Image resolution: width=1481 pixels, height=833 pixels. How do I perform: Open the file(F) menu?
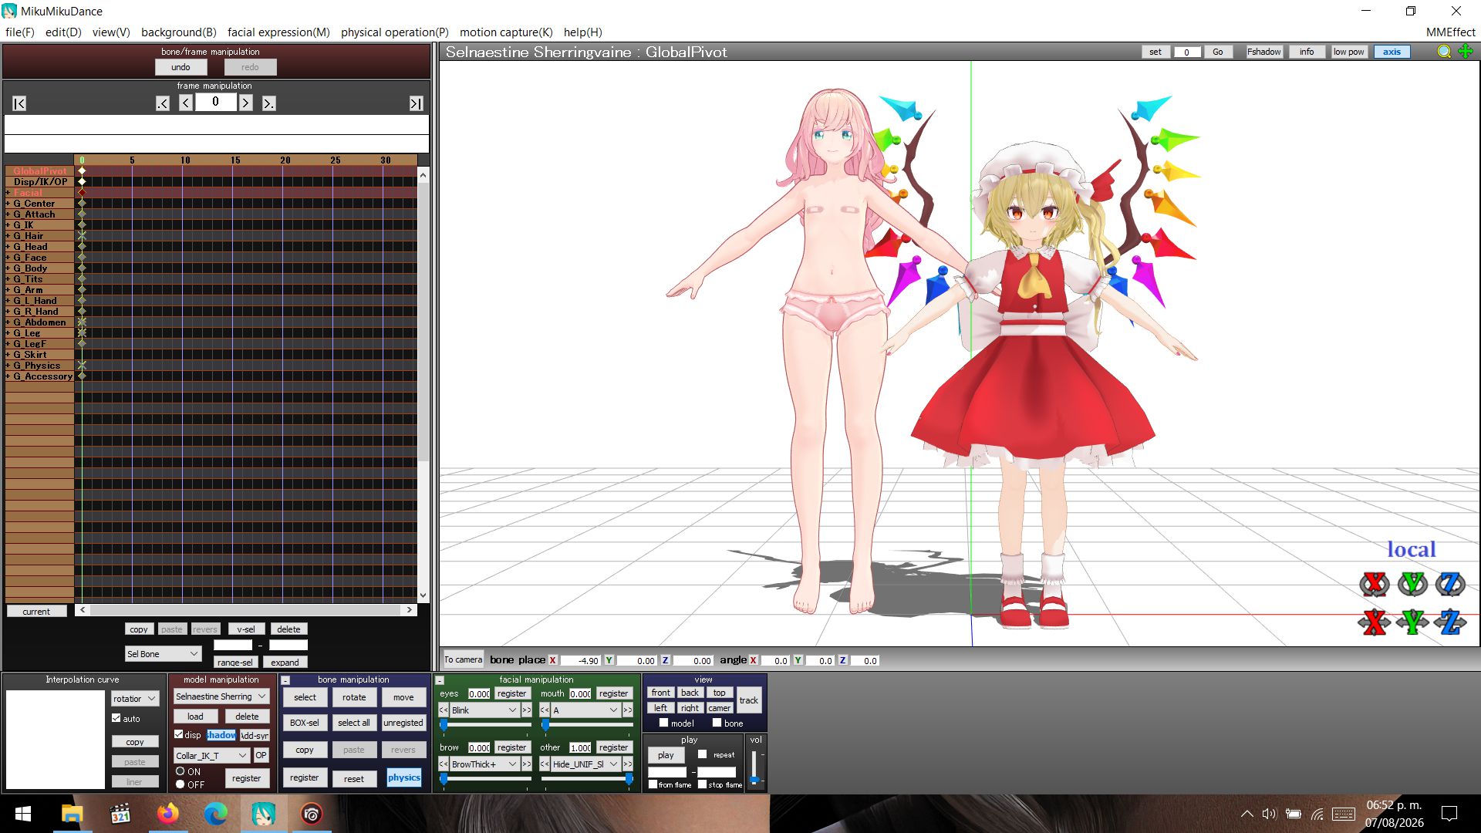(20, 32)
